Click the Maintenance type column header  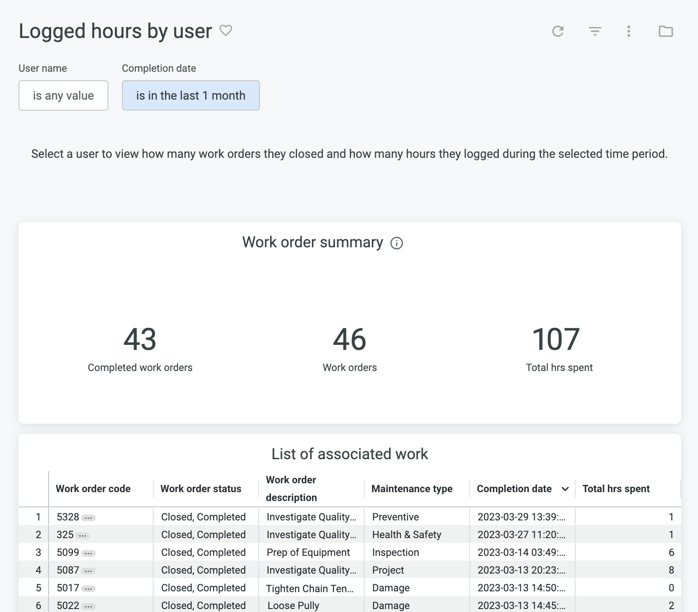point(411,489)
